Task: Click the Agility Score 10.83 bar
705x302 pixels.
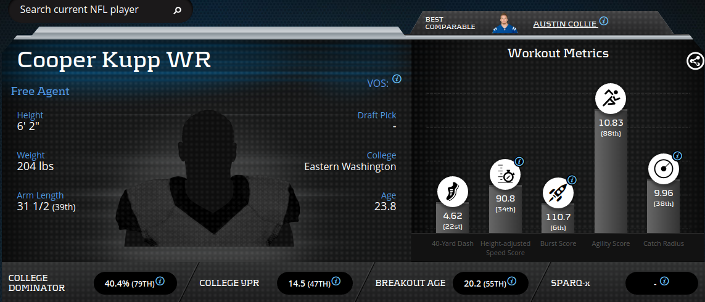Action: pyautogui.click(x=611, y=171)
